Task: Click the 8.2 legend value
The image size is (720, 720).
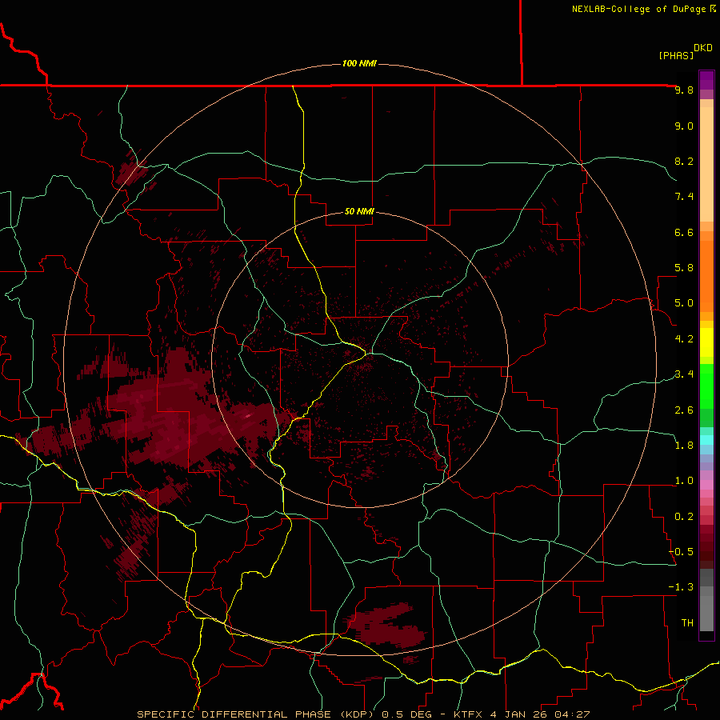Action: click(684, 161)
